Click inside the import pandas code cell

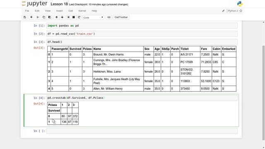pyautogui.click(x=142, y=26)
